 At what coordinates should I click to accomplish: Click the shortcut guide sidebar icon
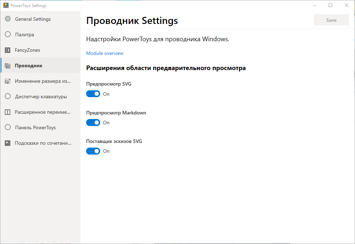pos(8,143)
